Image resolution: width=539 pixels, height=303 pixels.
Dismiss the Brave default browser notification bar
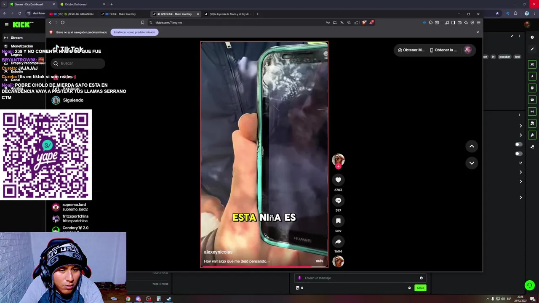point(478,32)
